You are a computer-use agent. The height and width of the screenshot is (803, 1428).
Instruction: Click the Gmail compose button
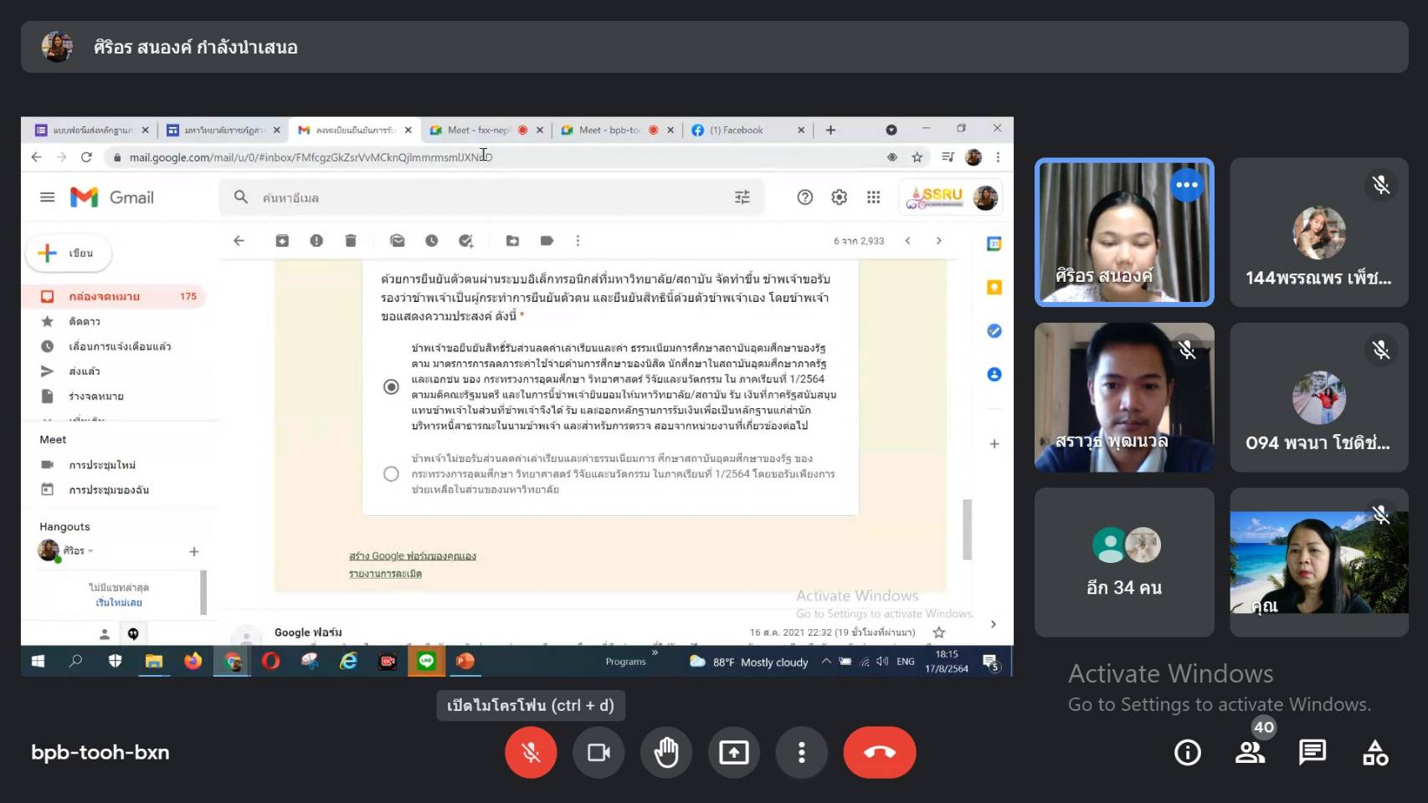(69, 253)
